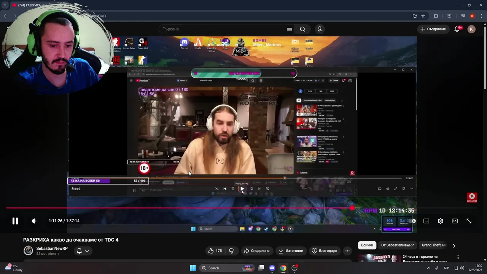Enter fullscreen mode in the player
This screenshot has height=274, width=487.
[469, 221]
